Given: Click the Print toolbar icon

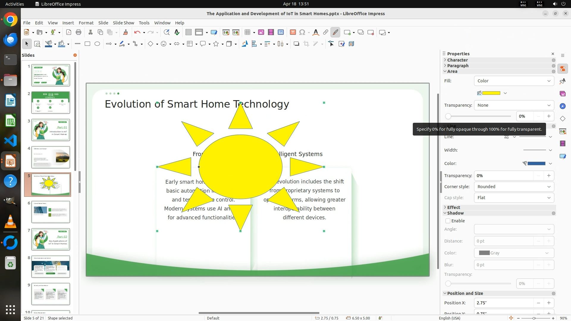Looking at the screenshot, I should [79, 32].
